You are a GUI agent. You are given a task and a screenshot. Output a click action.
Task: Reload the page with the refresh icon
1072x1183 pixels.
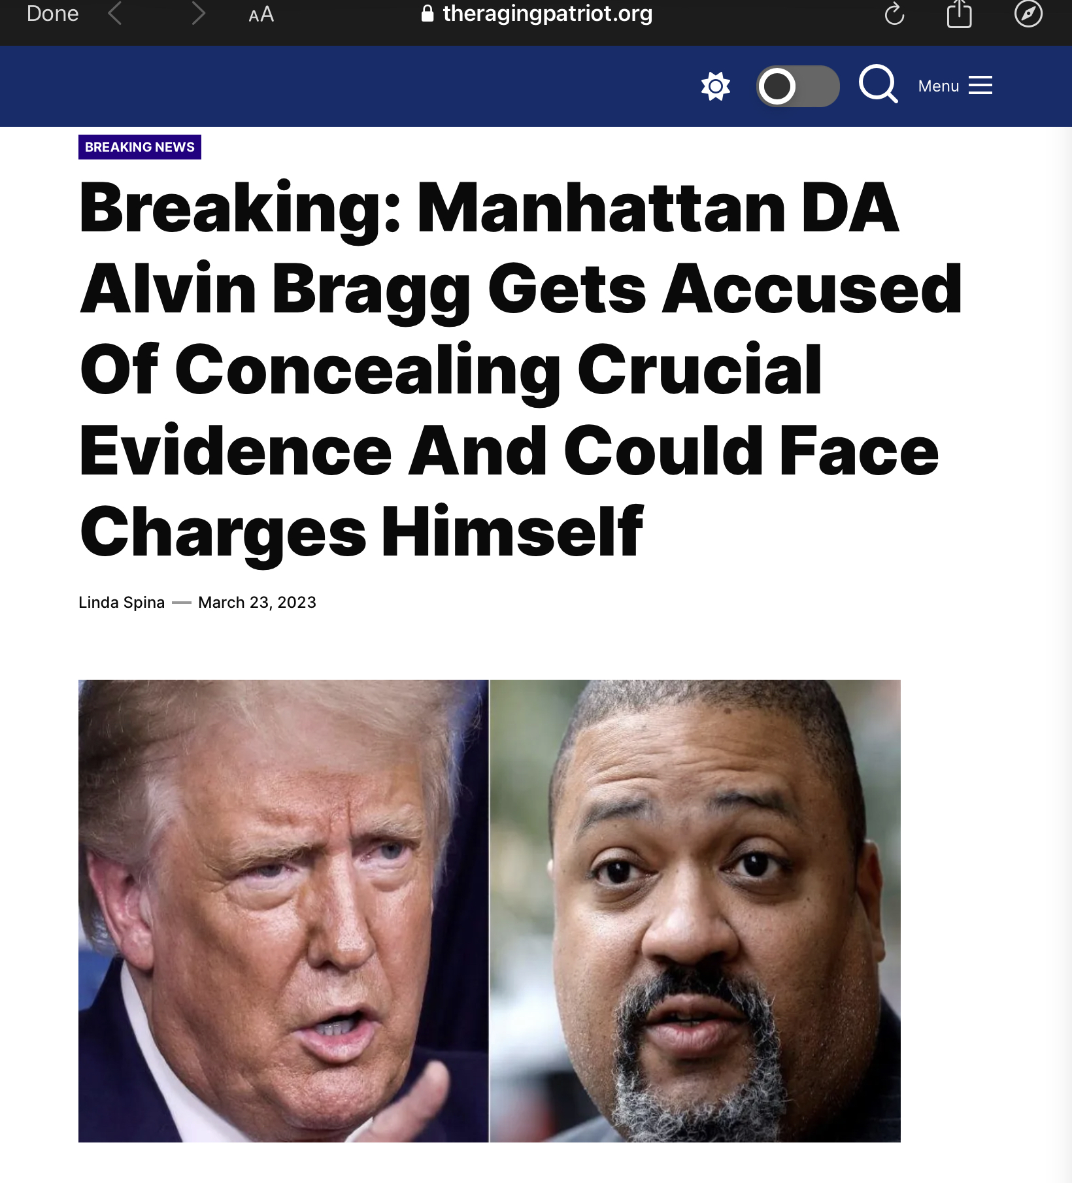click(894, 14)
